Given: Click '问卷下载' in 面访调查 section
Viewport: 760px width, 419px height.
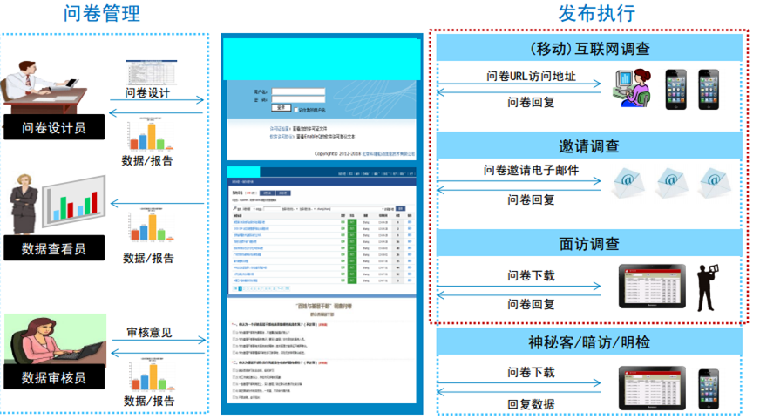Looking at the screenshot, I should pos(531,275).
